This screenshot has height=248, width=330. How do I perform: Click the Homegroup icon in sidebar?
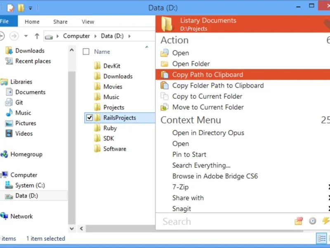tap(4, 154)
